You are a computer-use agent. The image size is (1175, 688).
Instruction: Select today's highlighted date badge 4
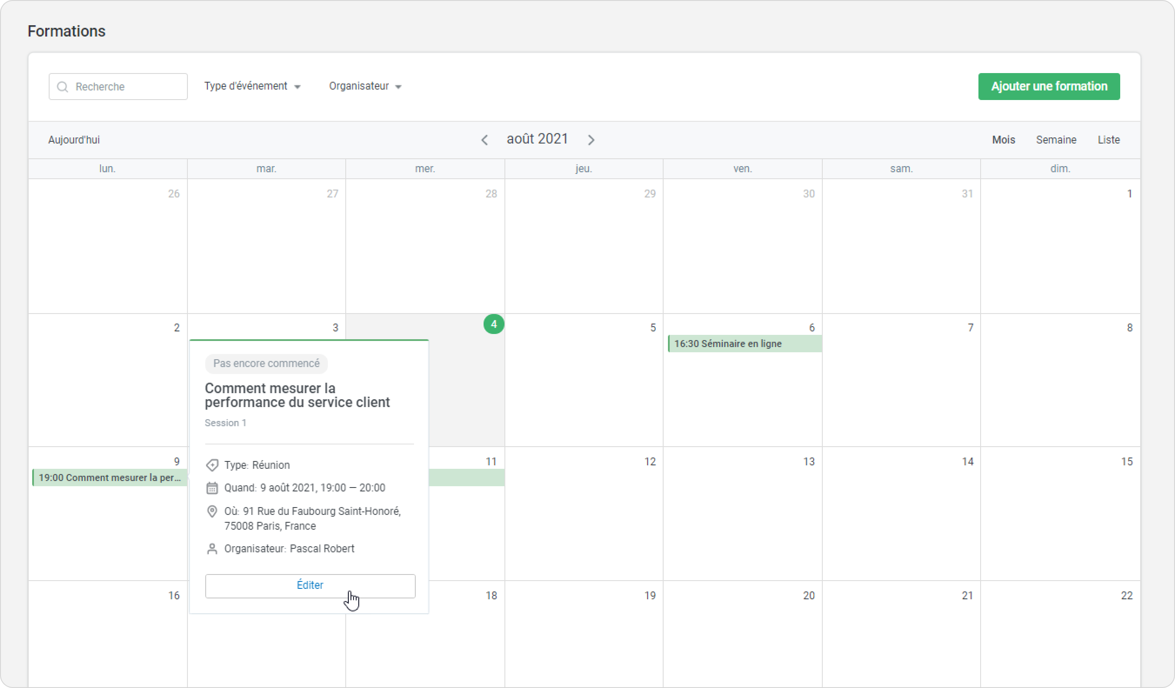[x=493, y=324]
